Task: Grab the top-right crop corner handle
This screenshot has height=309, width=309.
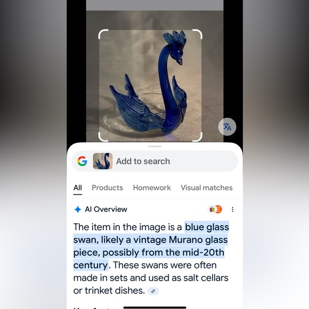Action: point(198,34)
